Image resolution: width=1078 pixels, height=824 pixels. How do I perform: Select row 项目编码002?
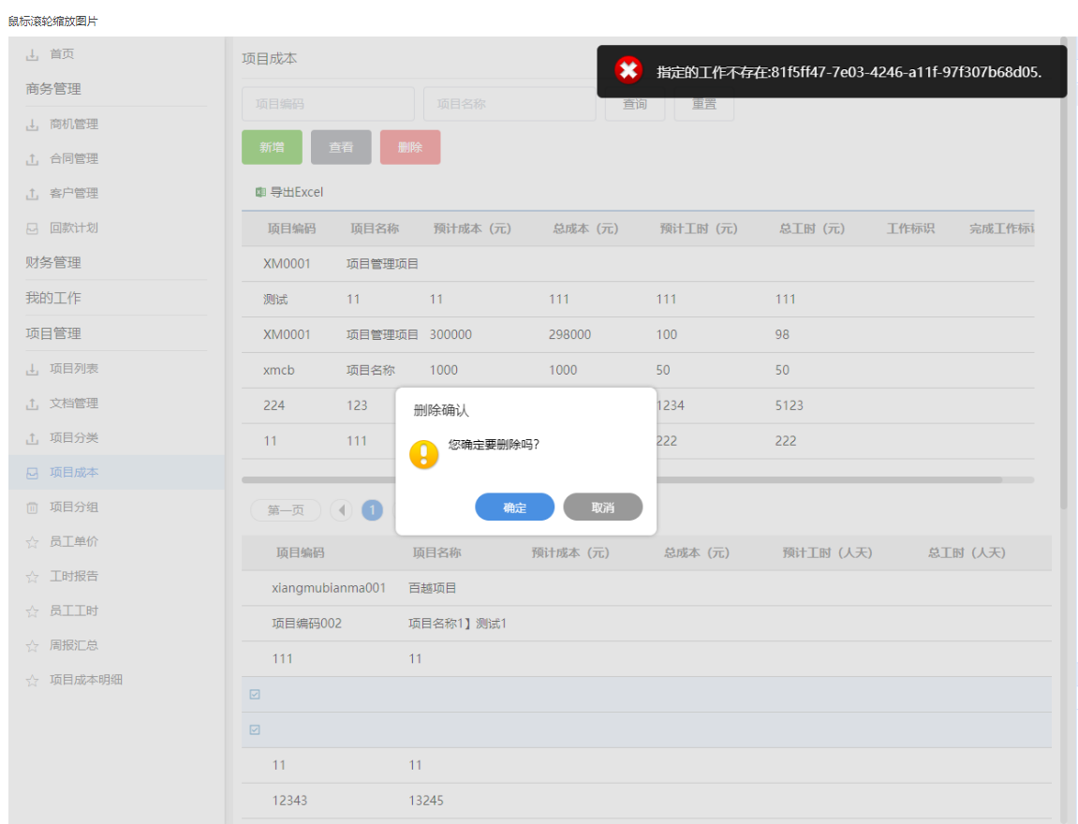(646, 624)
